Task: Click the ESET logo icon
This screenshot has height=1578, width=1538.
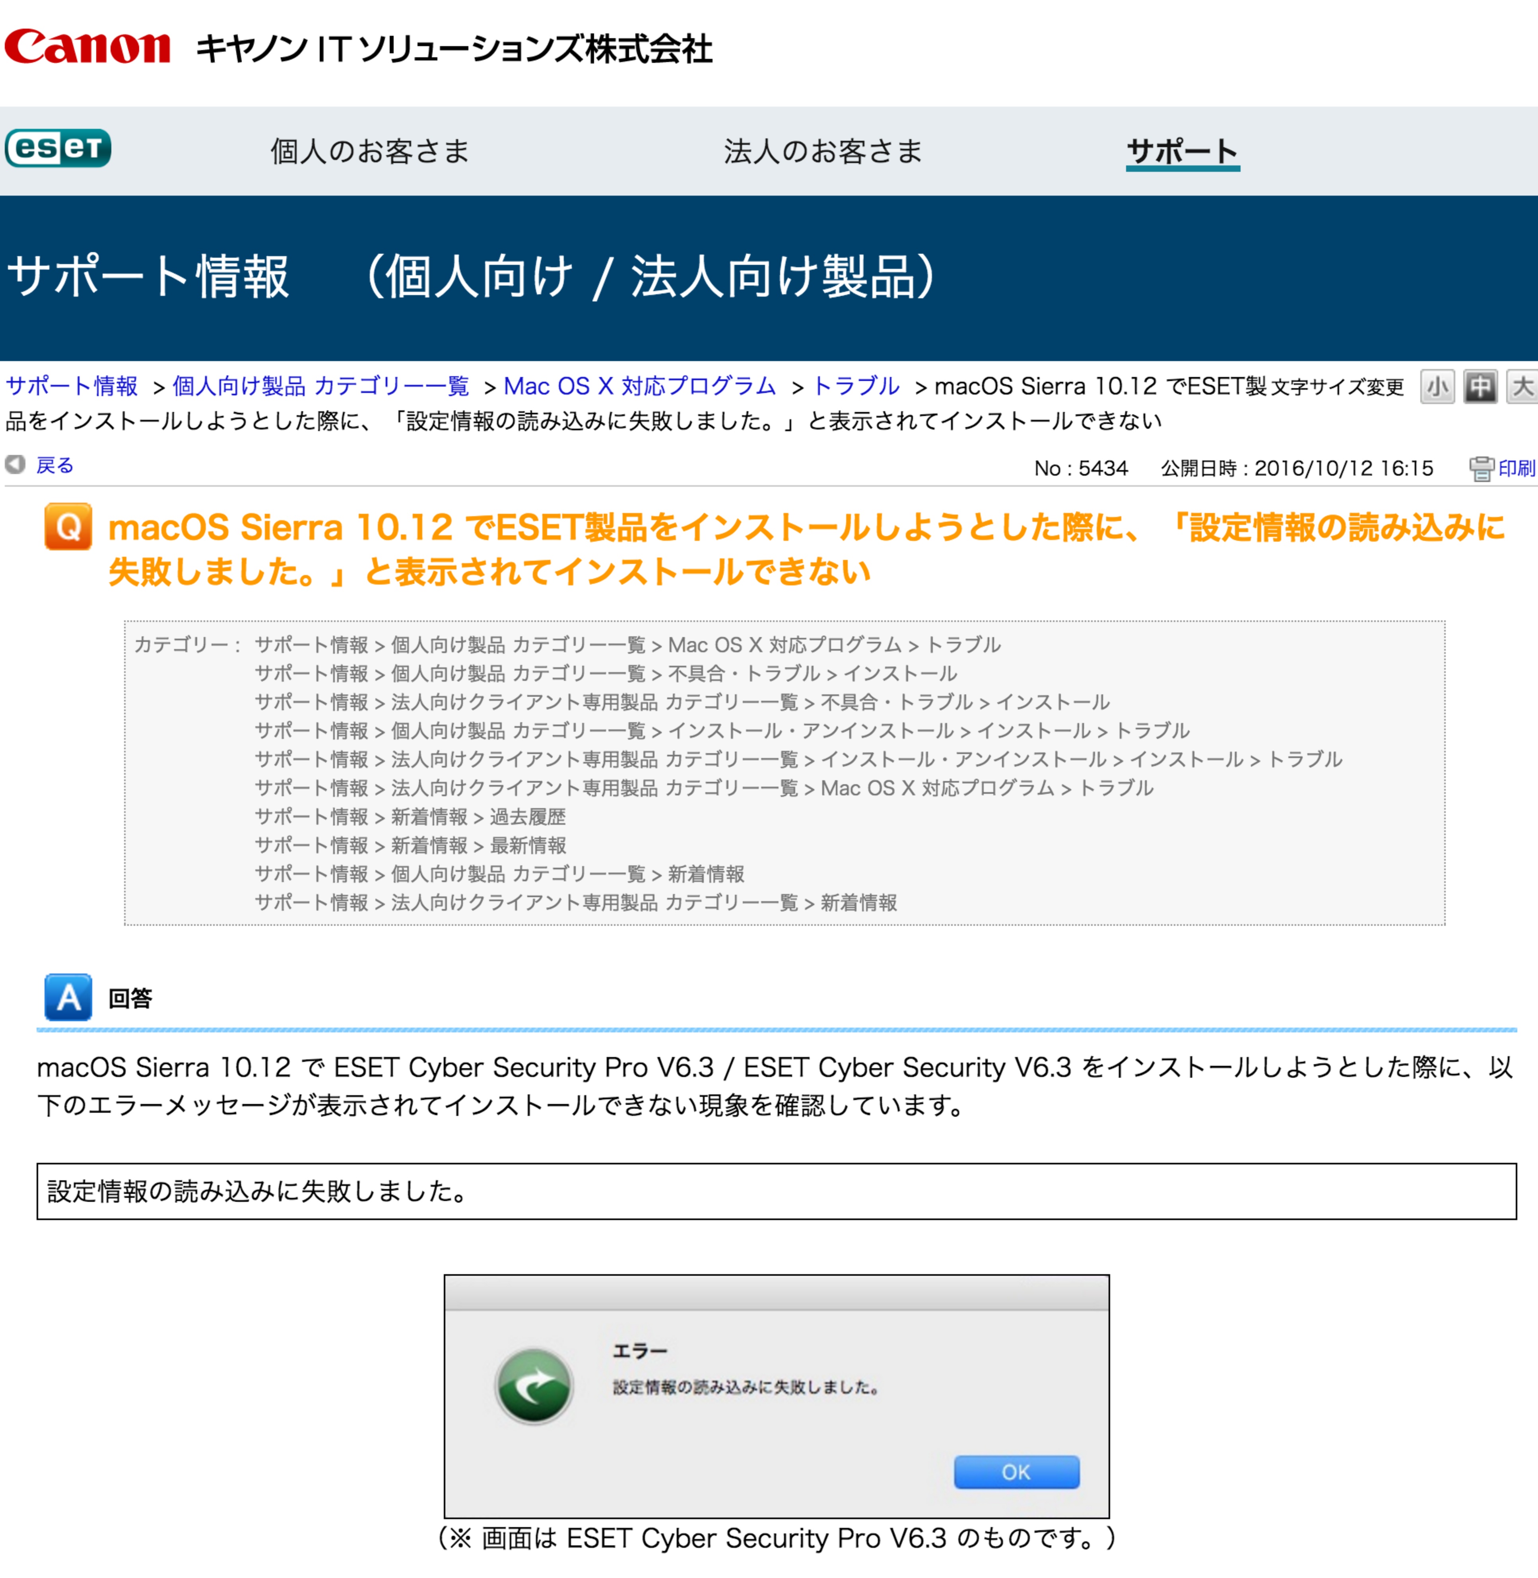Action: (58, 148)
